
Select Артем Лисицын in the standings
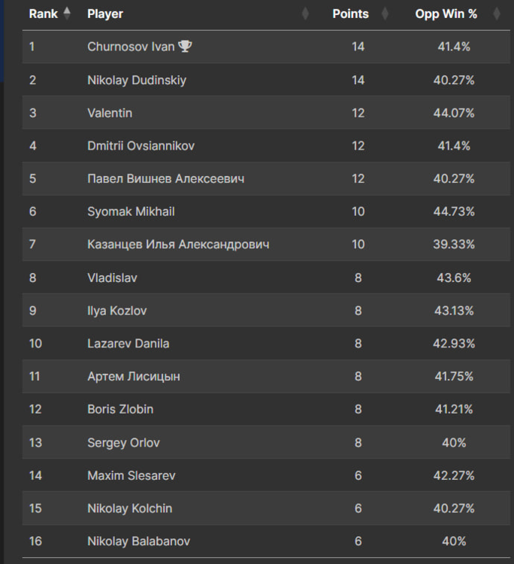(134, 377)
